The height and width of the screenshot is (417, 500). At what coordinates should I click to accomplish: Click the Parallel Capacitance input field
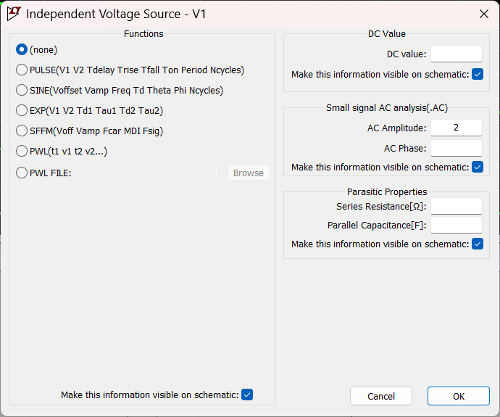456,225
